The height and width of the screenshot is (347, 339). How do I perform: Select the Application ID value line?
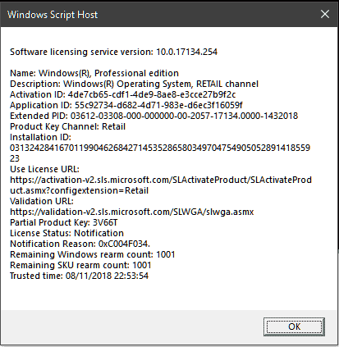click(126, 105)
